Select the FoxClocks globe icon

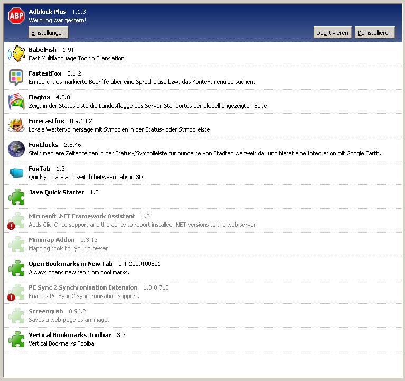coord(16,149)
